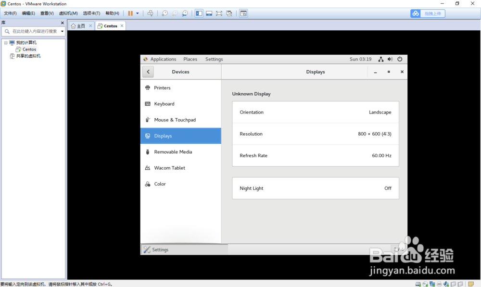Select Mouse & Touchpad in the Devices list

181,120
